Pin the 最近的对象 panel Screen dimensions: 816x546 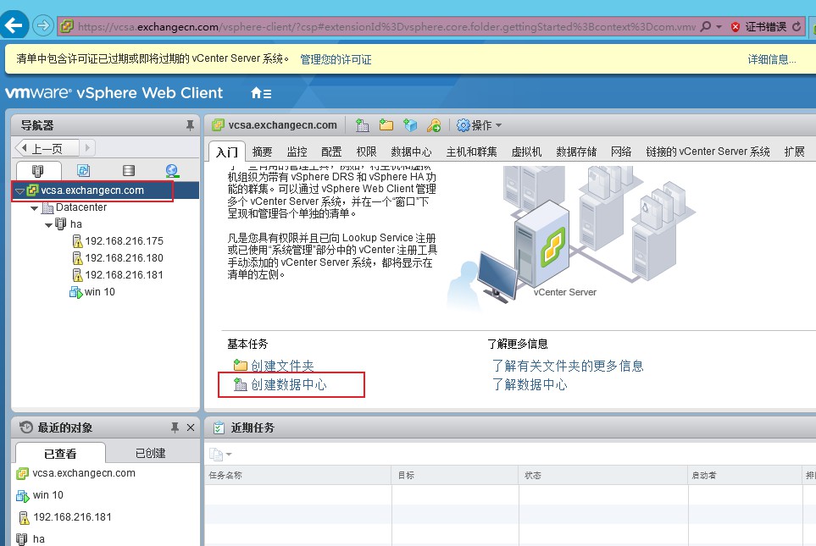point(175,427)
